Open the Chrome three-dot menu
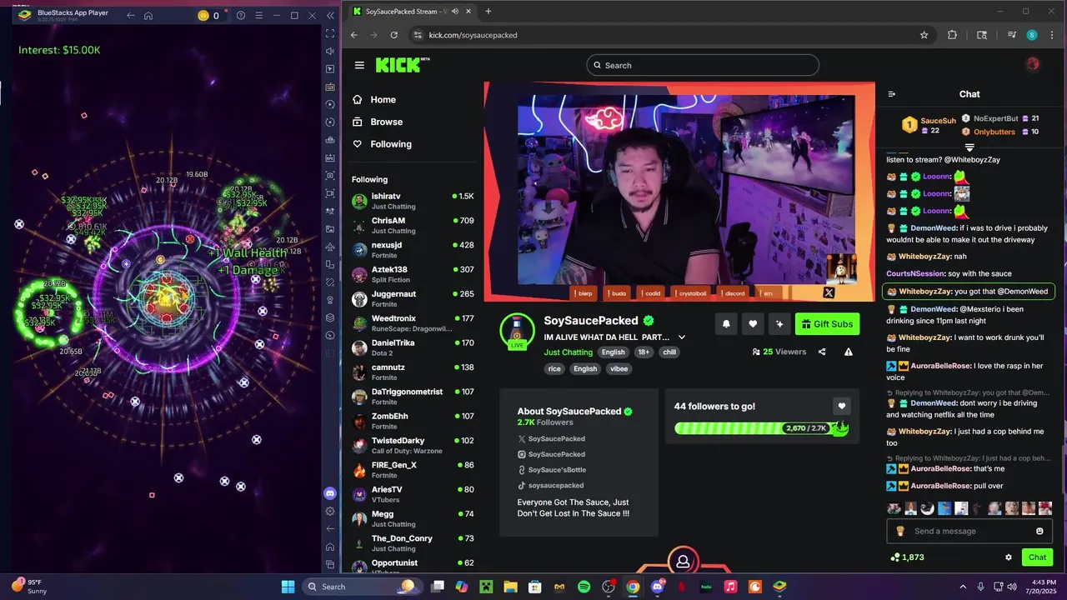The image size is (1067, 600). pos(1053,35)
